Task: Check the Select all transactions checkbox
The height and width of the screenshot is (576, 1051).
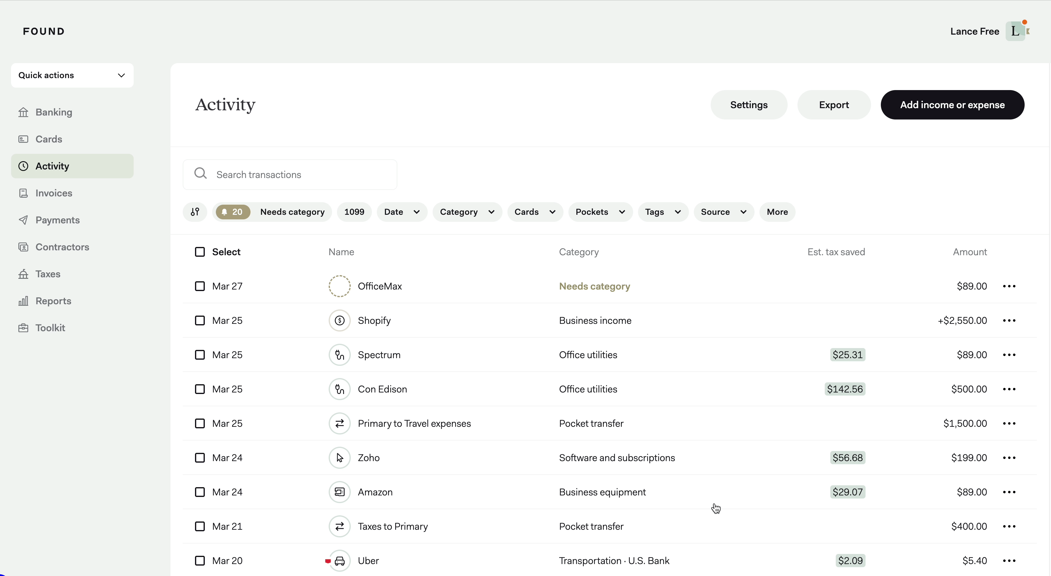Action: 200,252
